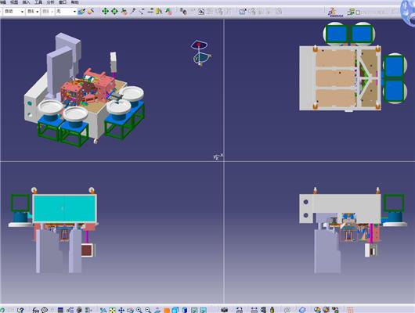
Task: Open the dark blue design table icon
Action: coord(60,310)
